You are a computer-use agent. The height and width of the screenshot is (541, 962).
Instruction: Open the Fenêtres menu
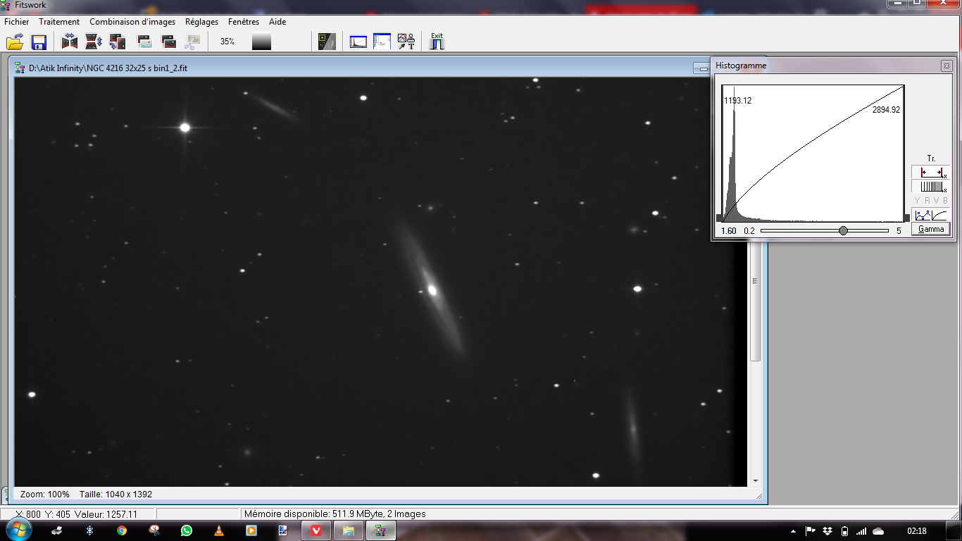(244, 22)
